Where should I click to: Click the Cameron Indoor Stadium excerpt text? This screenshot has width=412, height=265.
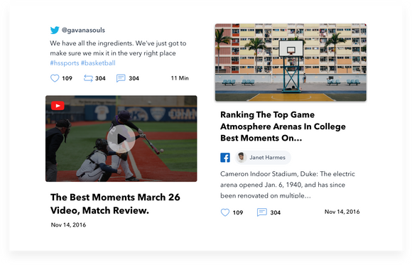288,185
